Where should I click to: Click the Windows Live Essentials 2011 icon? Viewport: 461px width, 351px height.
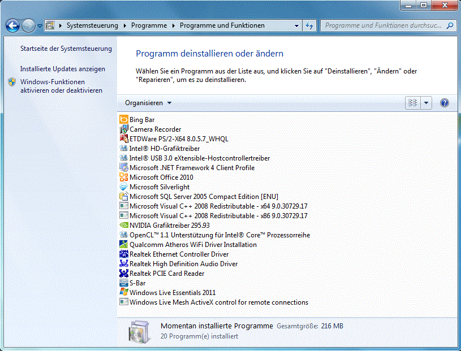pyautogui.click(x=124, y=293)
